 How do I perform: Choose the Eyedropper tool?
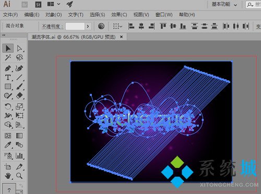pyautogui.click(x=8, y=144)
